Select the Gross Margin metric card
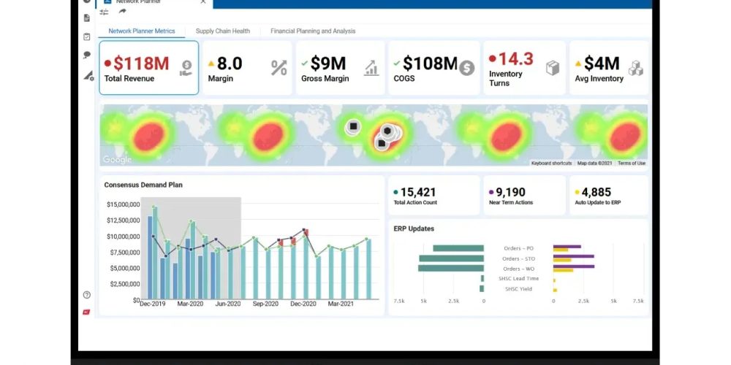 (340, 68)
